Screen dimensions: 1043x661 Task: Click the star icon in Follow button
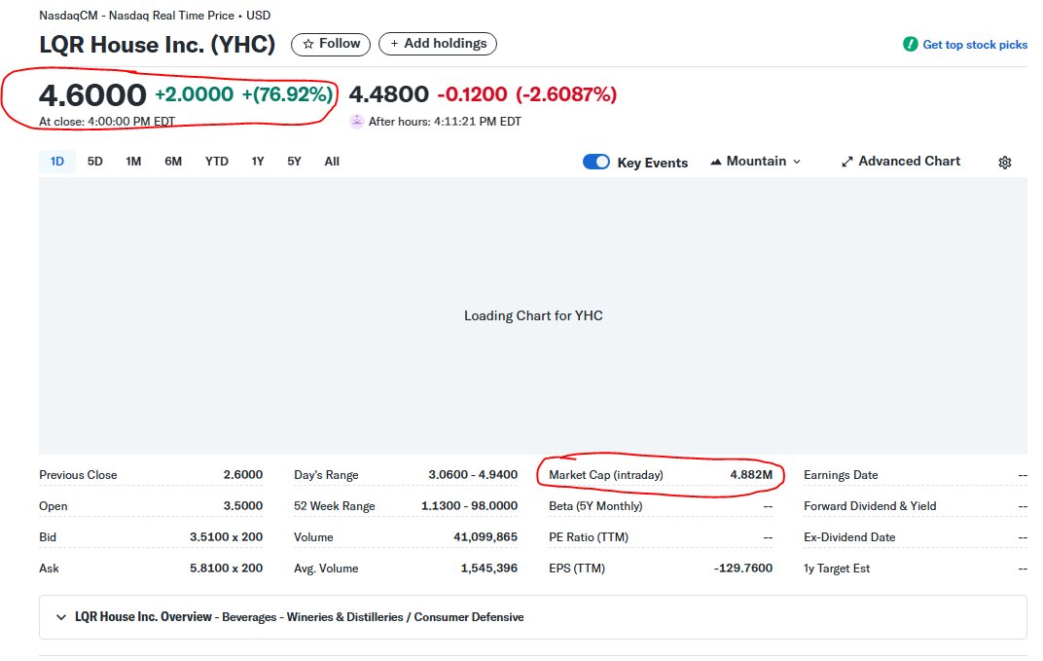click(308, 44)
